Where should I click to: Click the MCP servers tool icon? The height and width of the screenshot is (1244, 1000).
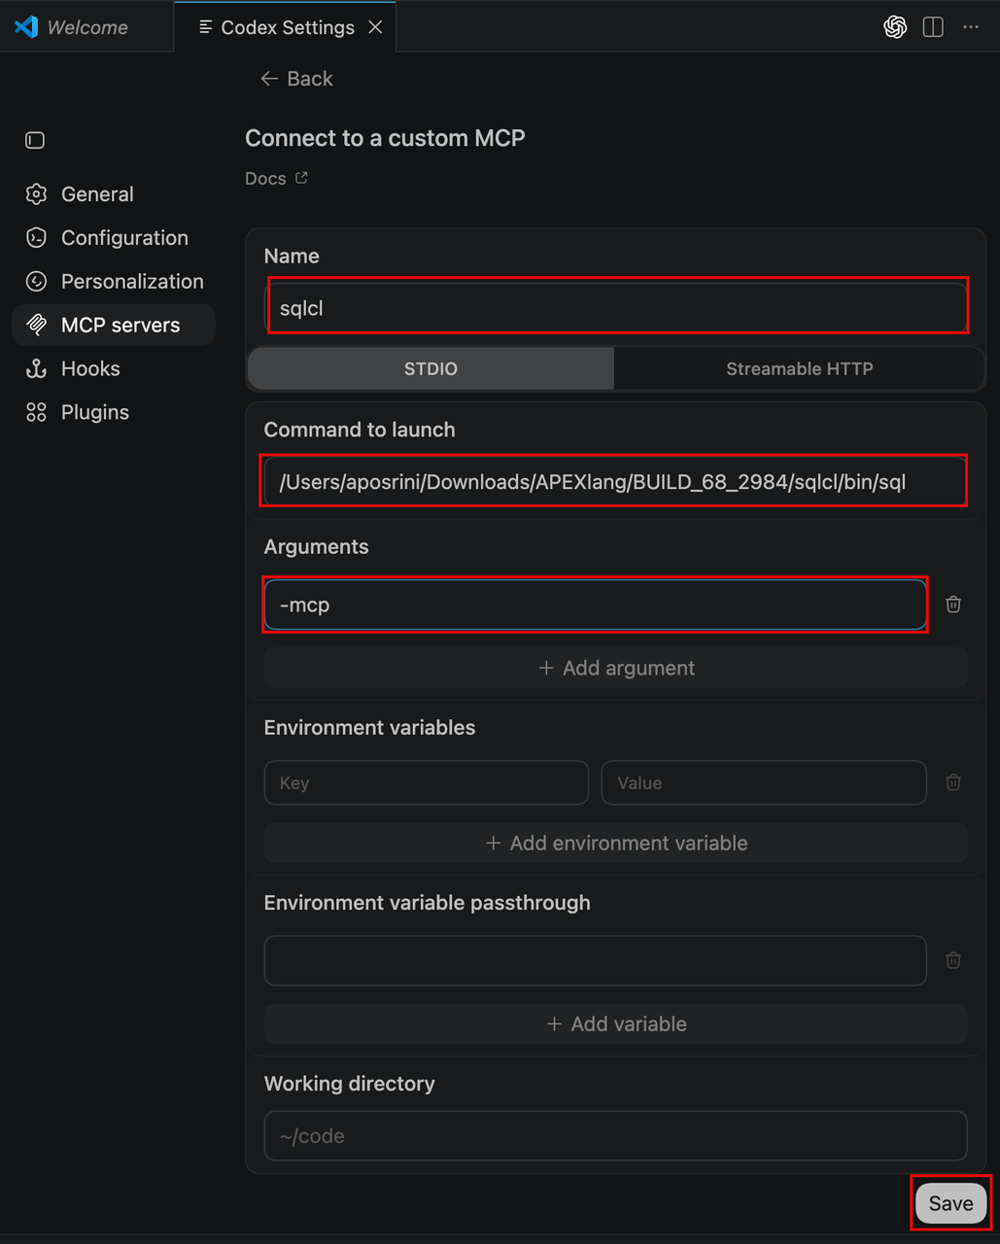point(36,325)
